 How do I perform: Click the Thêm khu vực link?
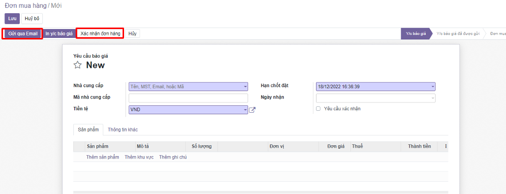(x=139, y=157)
